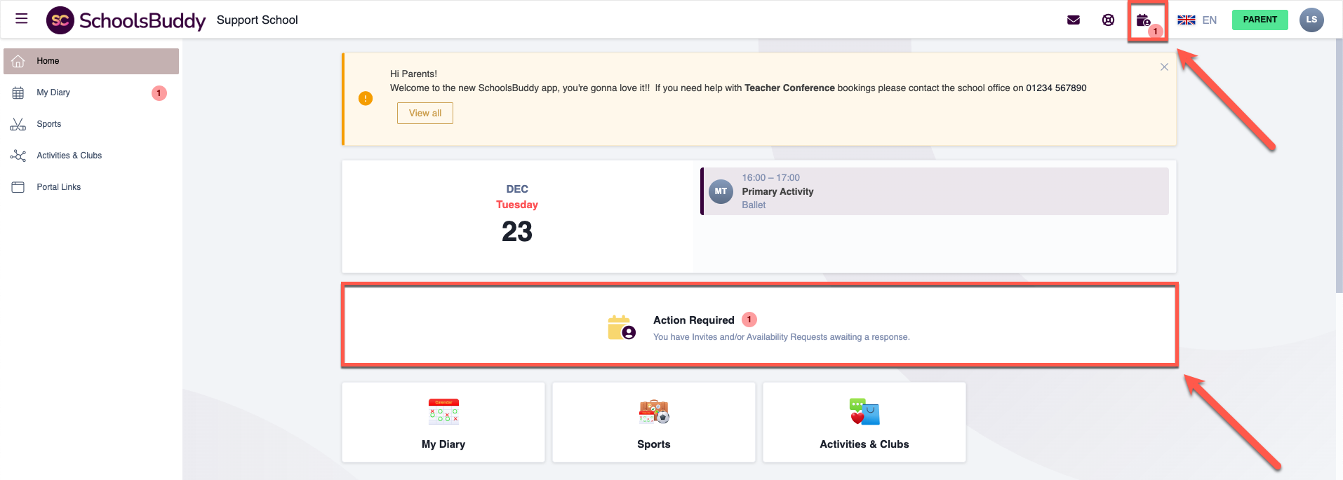This screenshot has width=1343, height=480.
Task: Click the help lifebuoy icon
Action: pos(1108,20)
